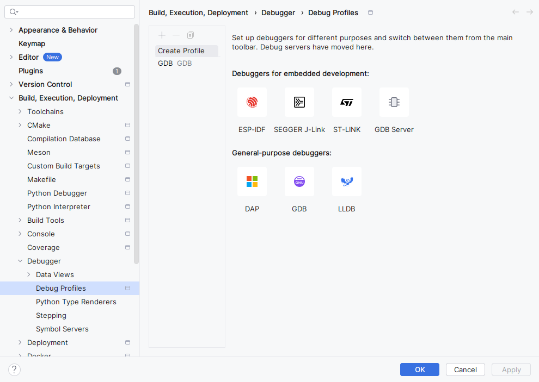539x382 pixels.
Task: Open Python Interpreter settings page
Action: (x=59, y=206)
